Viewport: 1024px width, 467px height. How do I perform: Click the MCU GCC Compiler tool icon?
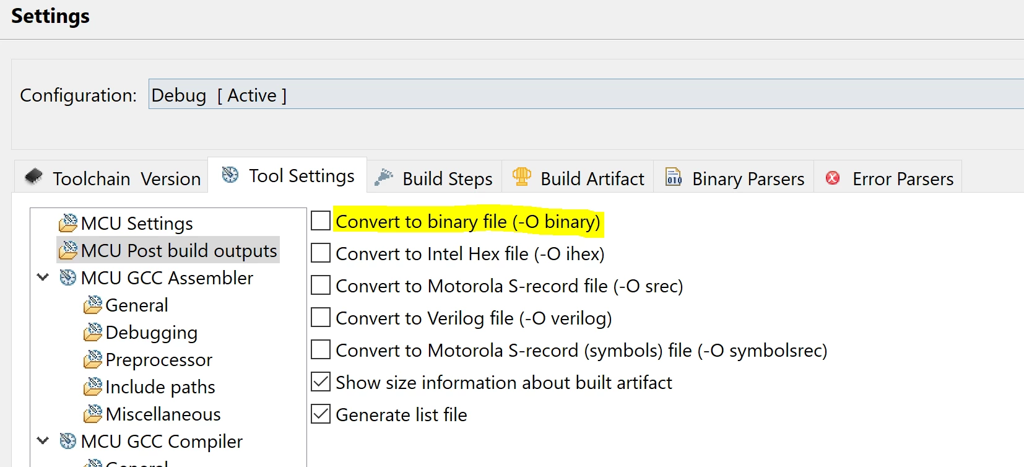pos(68,441)
